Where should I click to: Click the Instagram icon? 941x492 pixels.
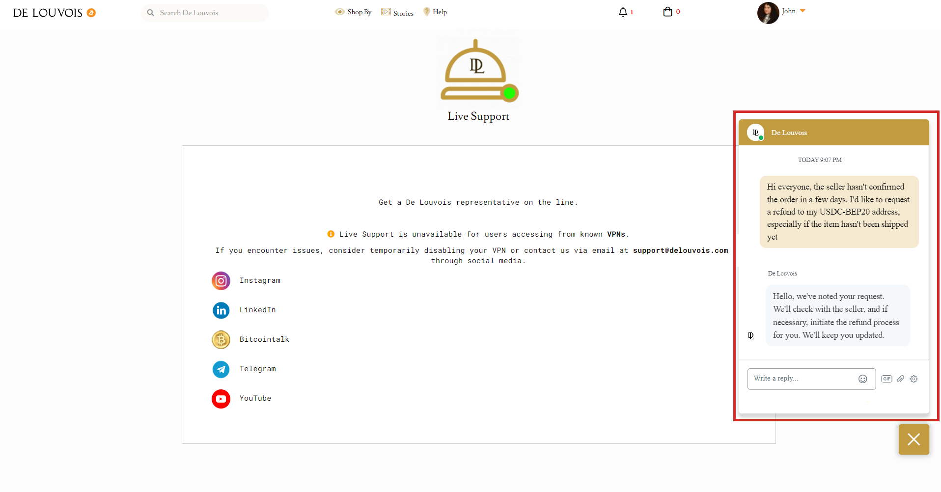[x=221, y=281]
